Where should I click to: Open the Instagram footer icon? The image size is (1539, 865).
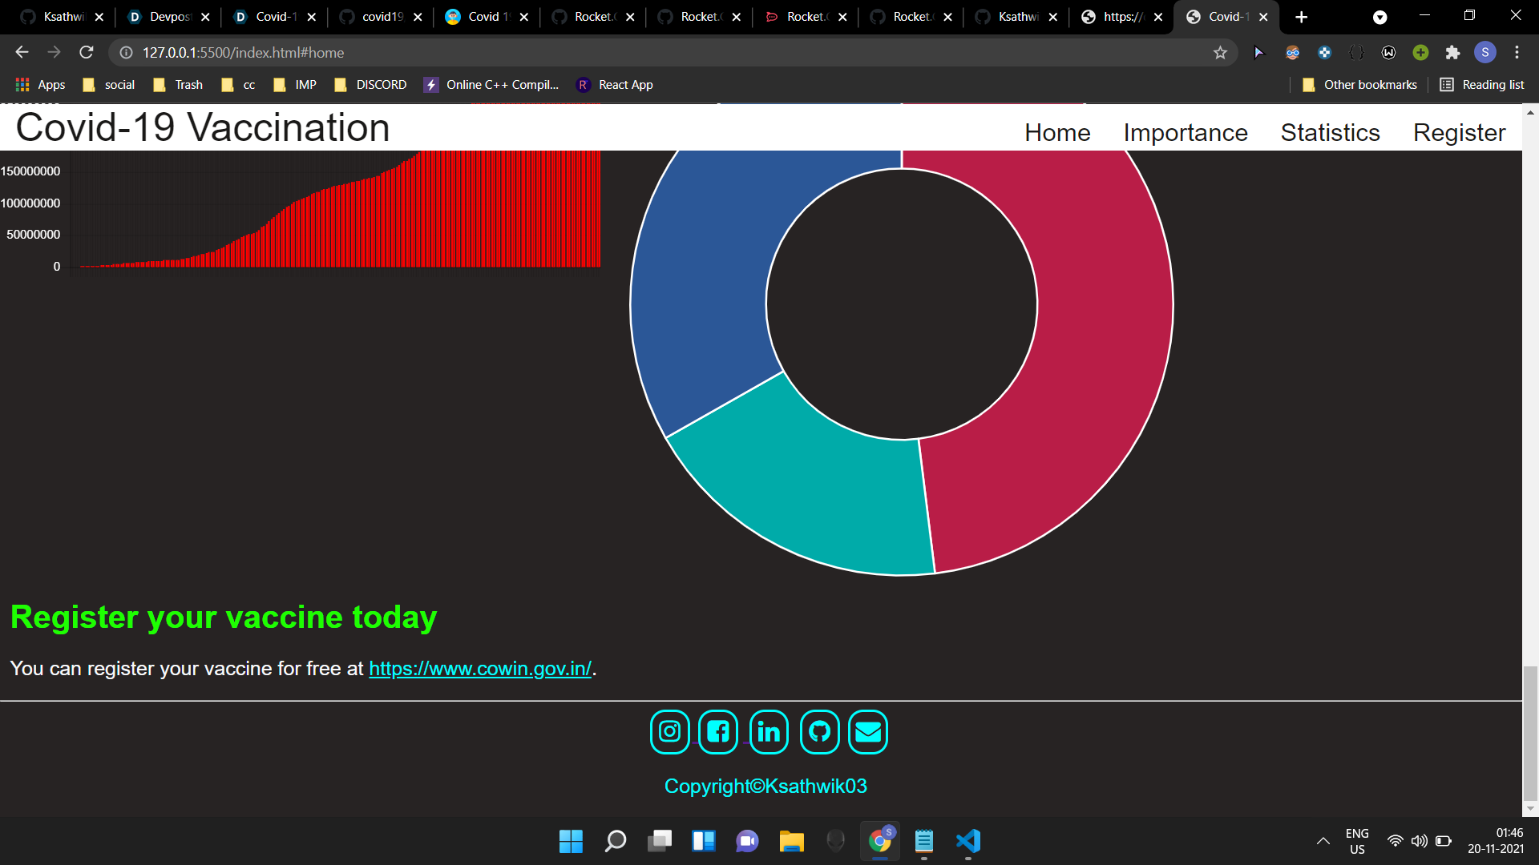(669, 731)
